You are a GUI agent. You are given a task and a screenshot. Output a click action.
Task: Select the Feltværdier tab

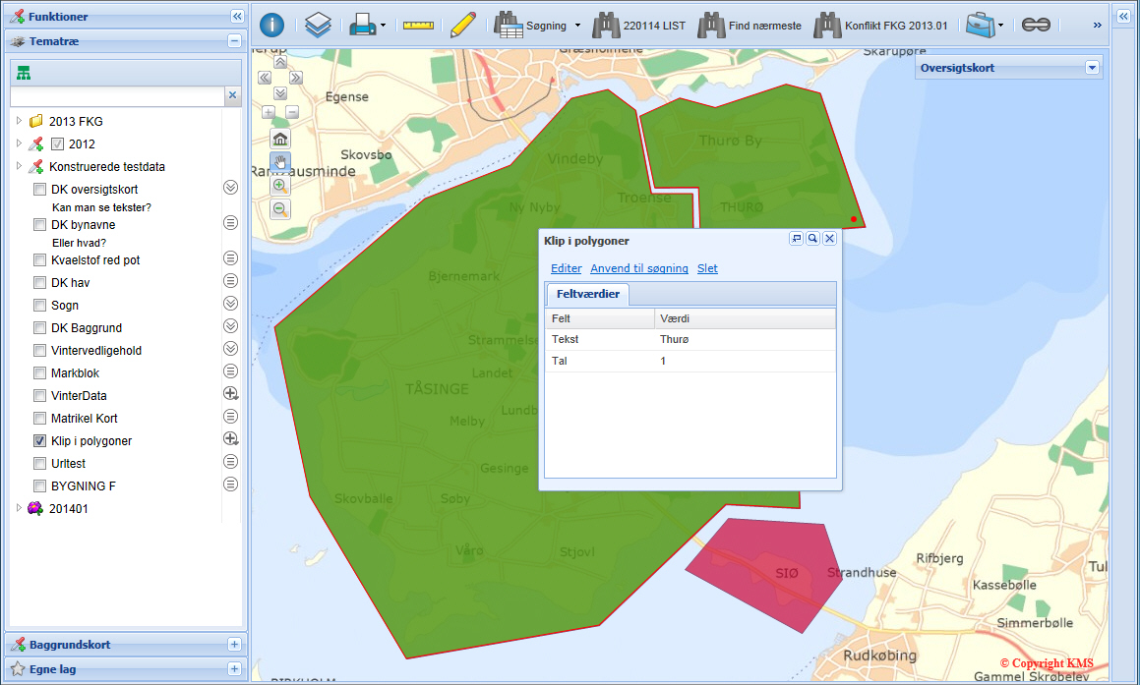[x=588, y=294]
